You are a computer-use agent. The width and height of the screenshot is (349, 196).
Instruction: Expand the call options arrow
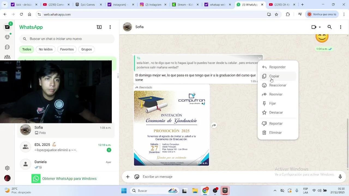click(x=320, y=27)
